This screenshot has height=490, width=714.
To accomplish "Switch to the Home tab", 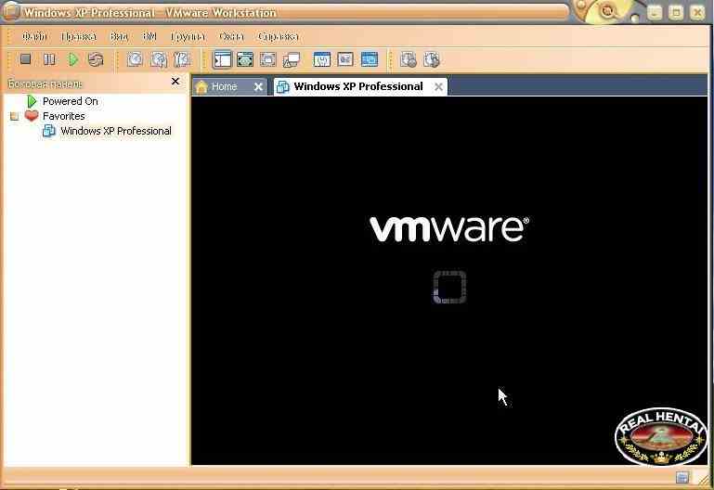I will pyautogui.click(x=224, y=86).
